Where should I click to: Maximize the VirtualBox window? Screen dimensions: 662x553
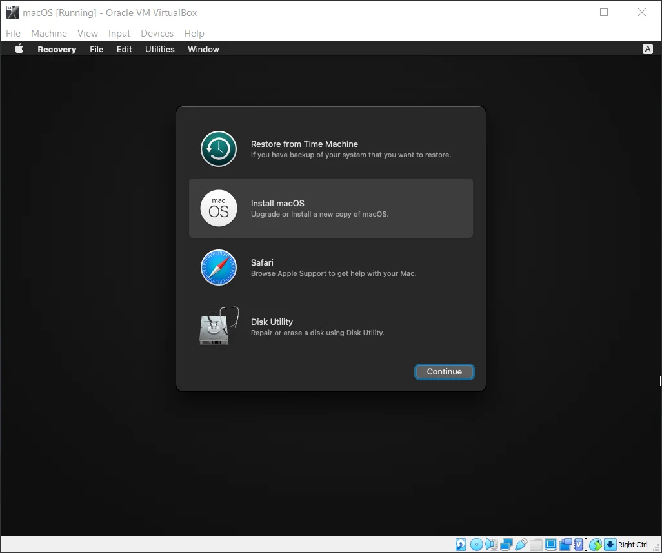tap(604, 12)
